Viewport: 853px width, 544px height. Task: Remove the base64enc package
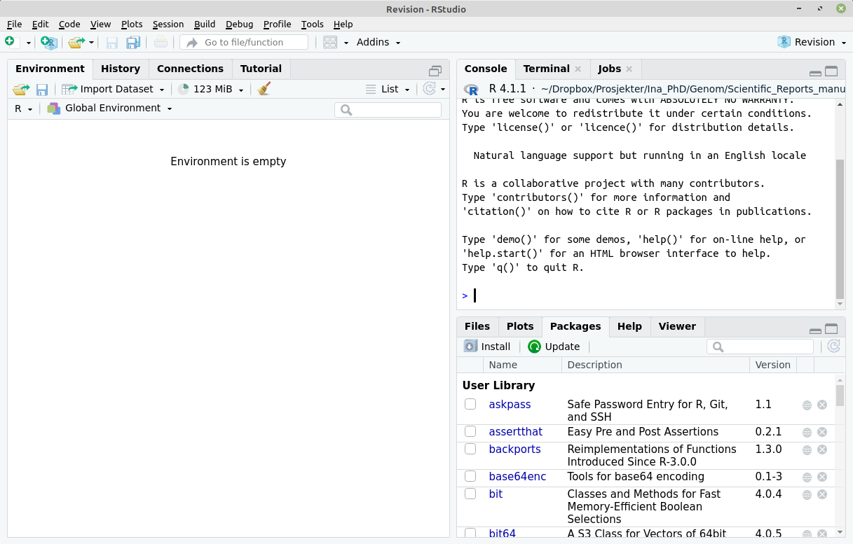coord(822,477)
